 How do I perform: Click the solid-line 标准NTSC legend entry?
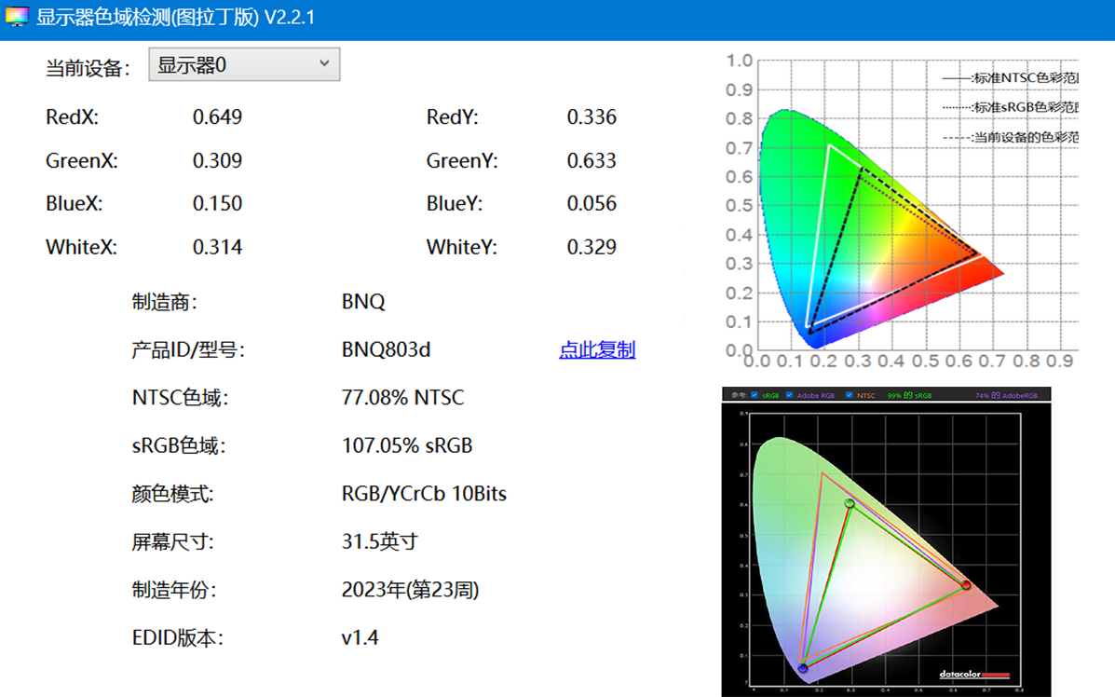(x=1011, y=79)
